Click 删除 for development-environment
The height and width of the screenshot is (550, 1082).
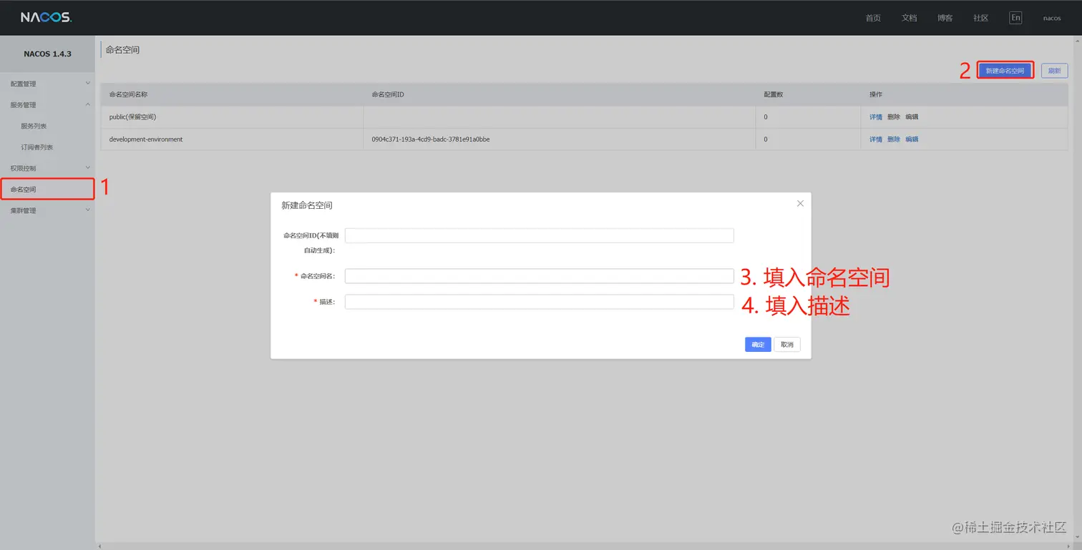coord(894,139)
